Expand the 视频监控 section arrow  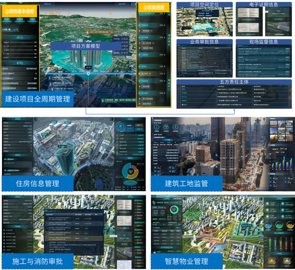[269, 119]
